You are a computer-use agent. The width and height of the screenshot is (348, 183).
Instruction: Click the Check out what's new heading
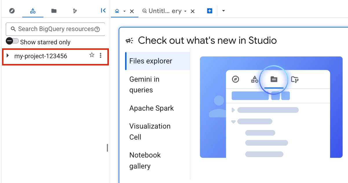click(207, 41)
